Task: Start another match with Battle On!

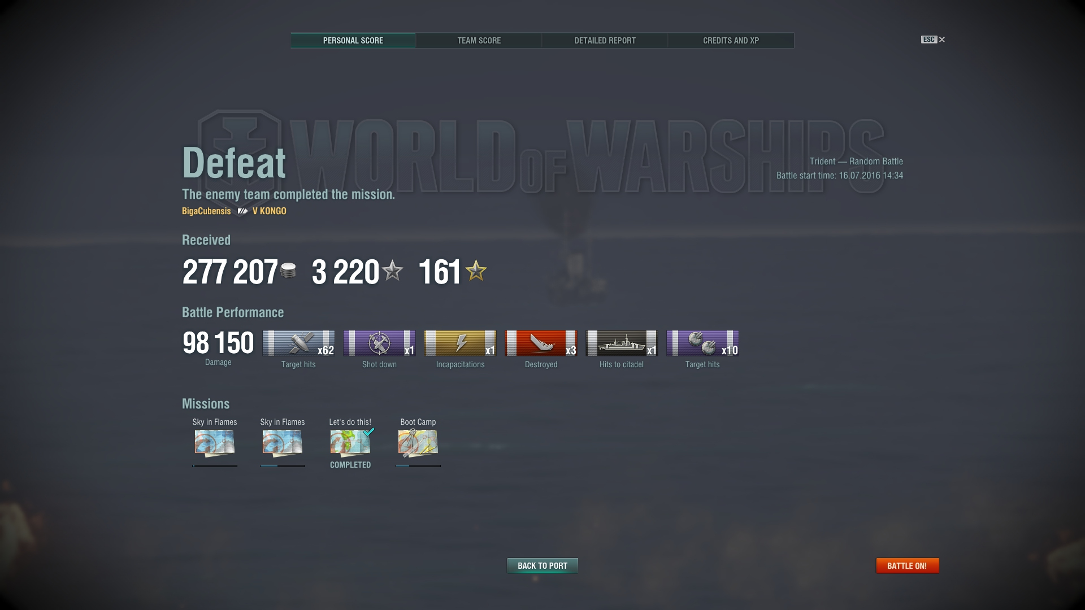Action: click(907, 565)
